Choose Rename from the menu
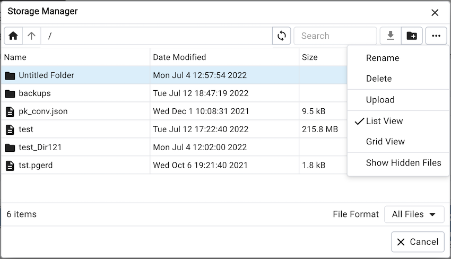 click(383, 58)
